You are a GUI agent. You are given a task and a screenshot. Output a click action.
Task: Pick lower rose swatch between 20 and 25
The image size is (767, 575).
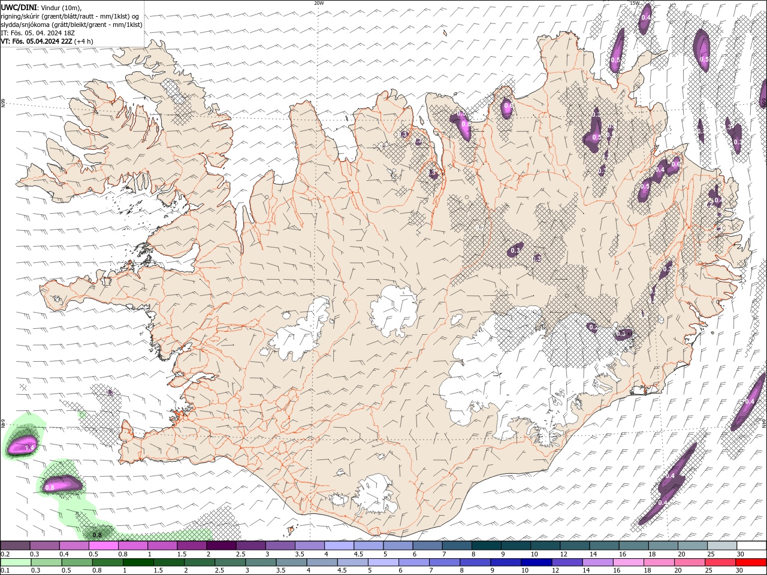click(689, 562)
